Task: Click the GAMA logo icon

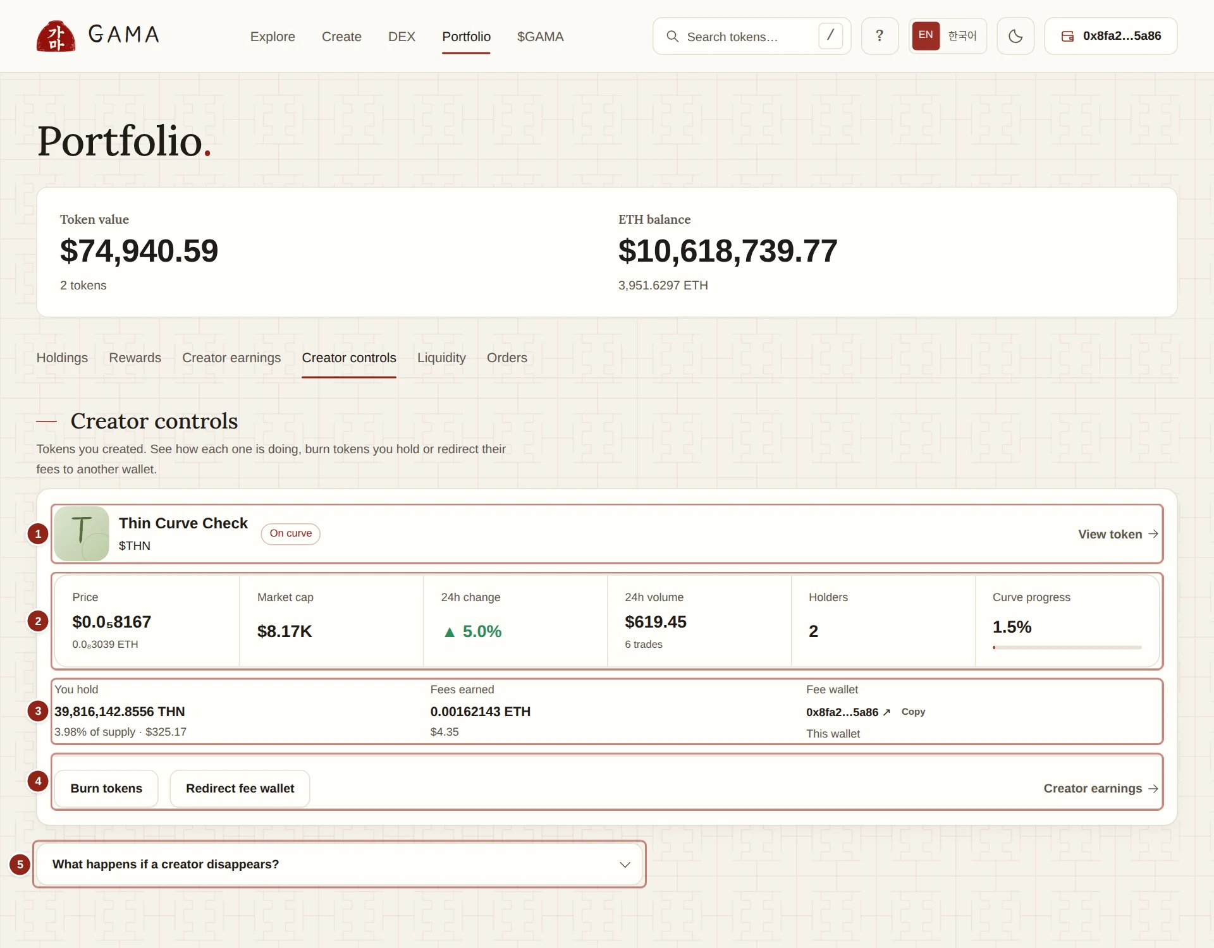Action: (x=56, y=36)
